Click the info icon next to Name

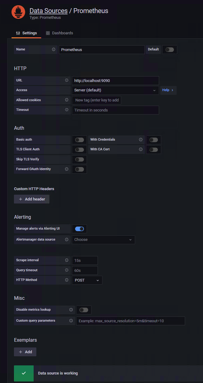point(54,49)
